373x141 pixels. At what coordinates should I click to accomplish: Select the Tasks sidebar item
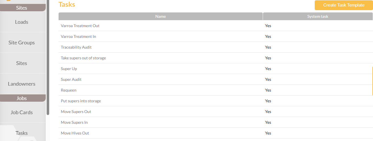click(x=22, y=133)
